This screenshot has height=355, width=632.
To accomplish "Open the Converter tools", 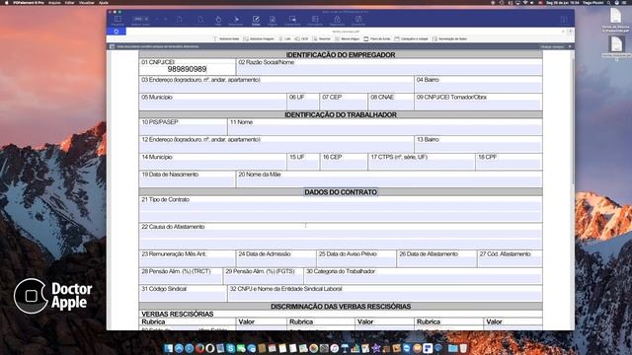I will click(357, 21).
